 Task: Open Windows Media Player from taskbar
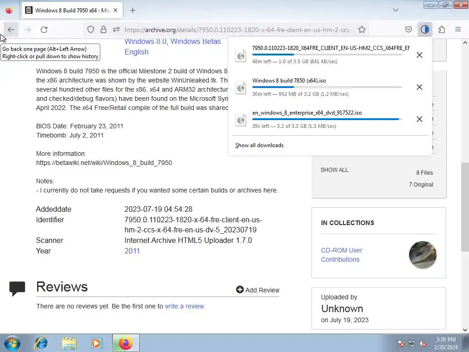(97, 343)
